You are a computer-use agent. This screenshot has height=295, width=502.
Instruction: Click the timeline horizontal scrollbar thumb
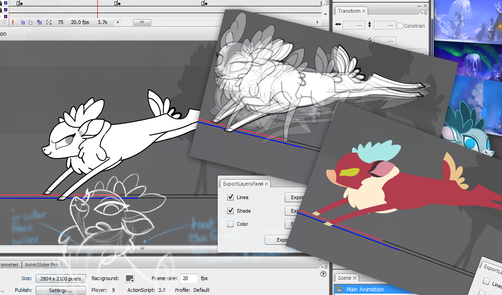click(x=142, y=23)
